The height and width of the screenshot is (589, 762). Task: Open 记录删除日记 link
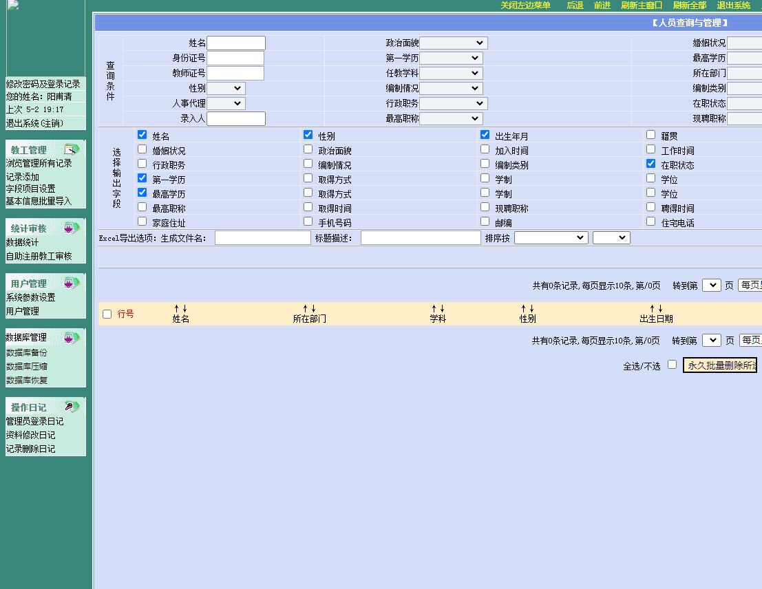click(30, 449)
